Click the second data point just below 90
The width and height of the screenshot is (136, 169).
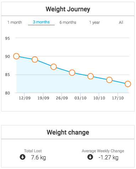(35, 60)
